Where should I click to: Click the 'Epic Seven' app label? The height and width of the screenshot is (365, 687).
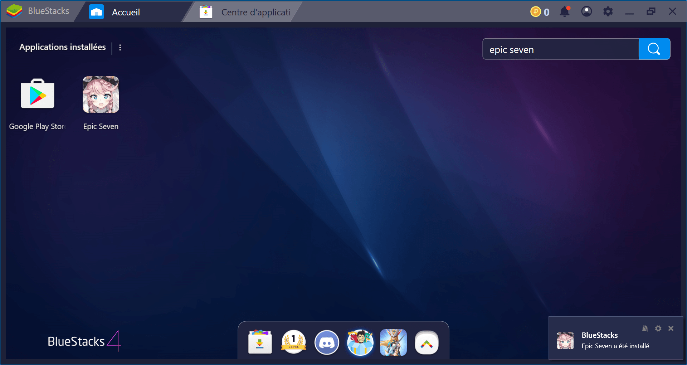(x=101, y=126)
